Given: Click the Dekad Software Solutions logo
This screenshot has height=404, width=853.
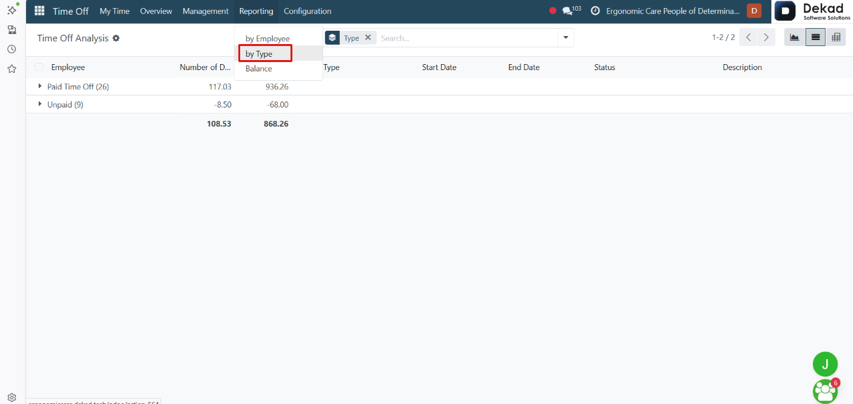Looking at the screenshot, I should tap(813, 11).
